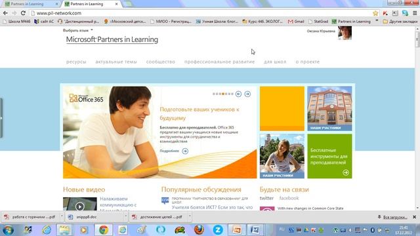This screenshot has width=420, height=236.
Task: Close the active Partners in Learning tab
Action: [116, 4]
